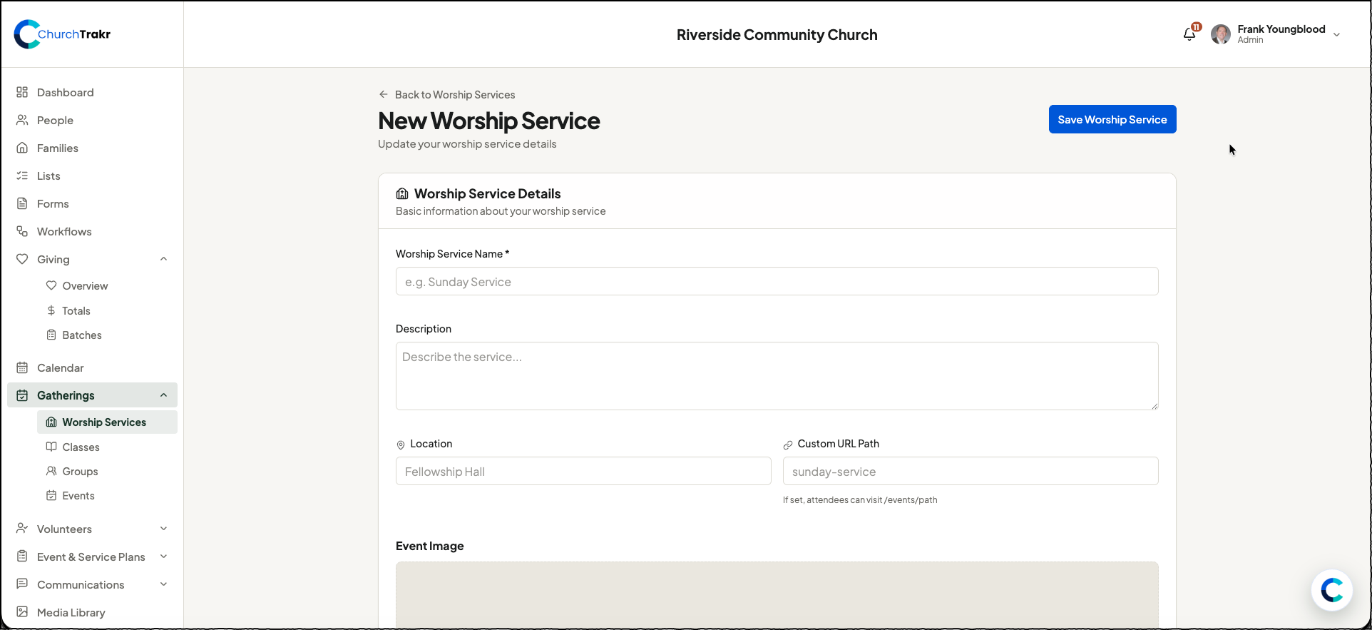The height and width of the screenshot is (630, 1372).
Task: Collapse the Giving section chevron
Action: pyautogui.click(x=163, y=259)
